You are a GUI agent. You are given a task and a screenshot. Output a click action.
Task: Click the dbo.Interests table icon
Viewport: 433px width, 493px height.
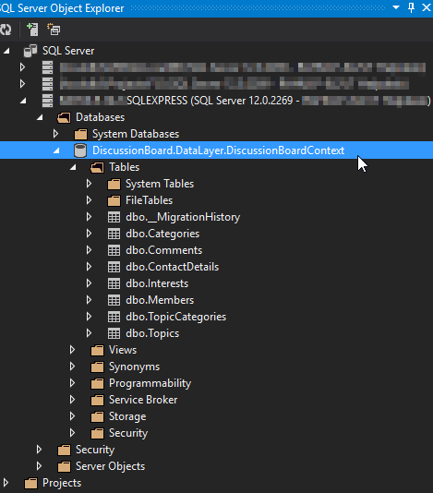pos(114,284)
